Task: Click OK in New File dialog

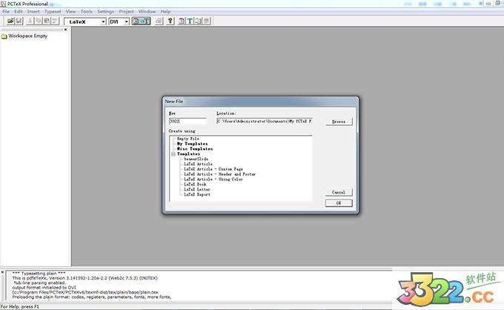Action: pos(339,203)
